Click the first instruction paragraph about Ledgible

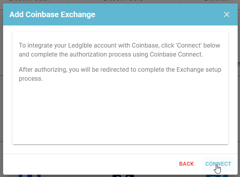(119, 50)
